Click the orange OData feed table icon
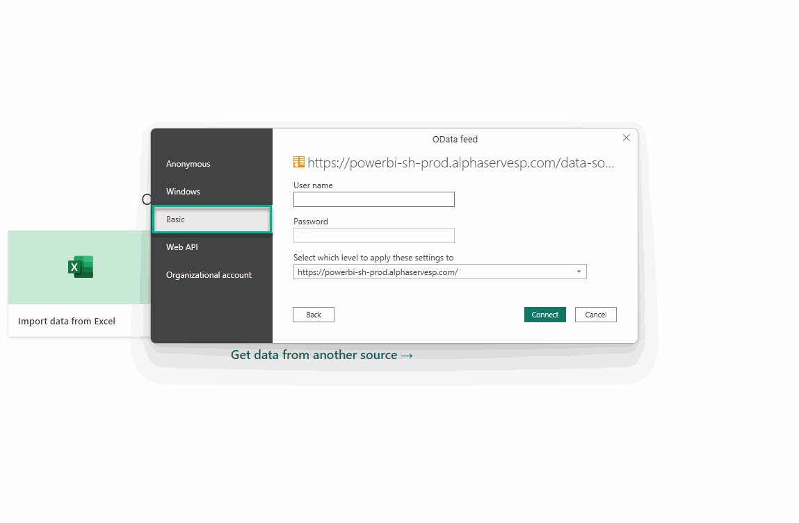The image size is (799, 523). tap(298, 163)
